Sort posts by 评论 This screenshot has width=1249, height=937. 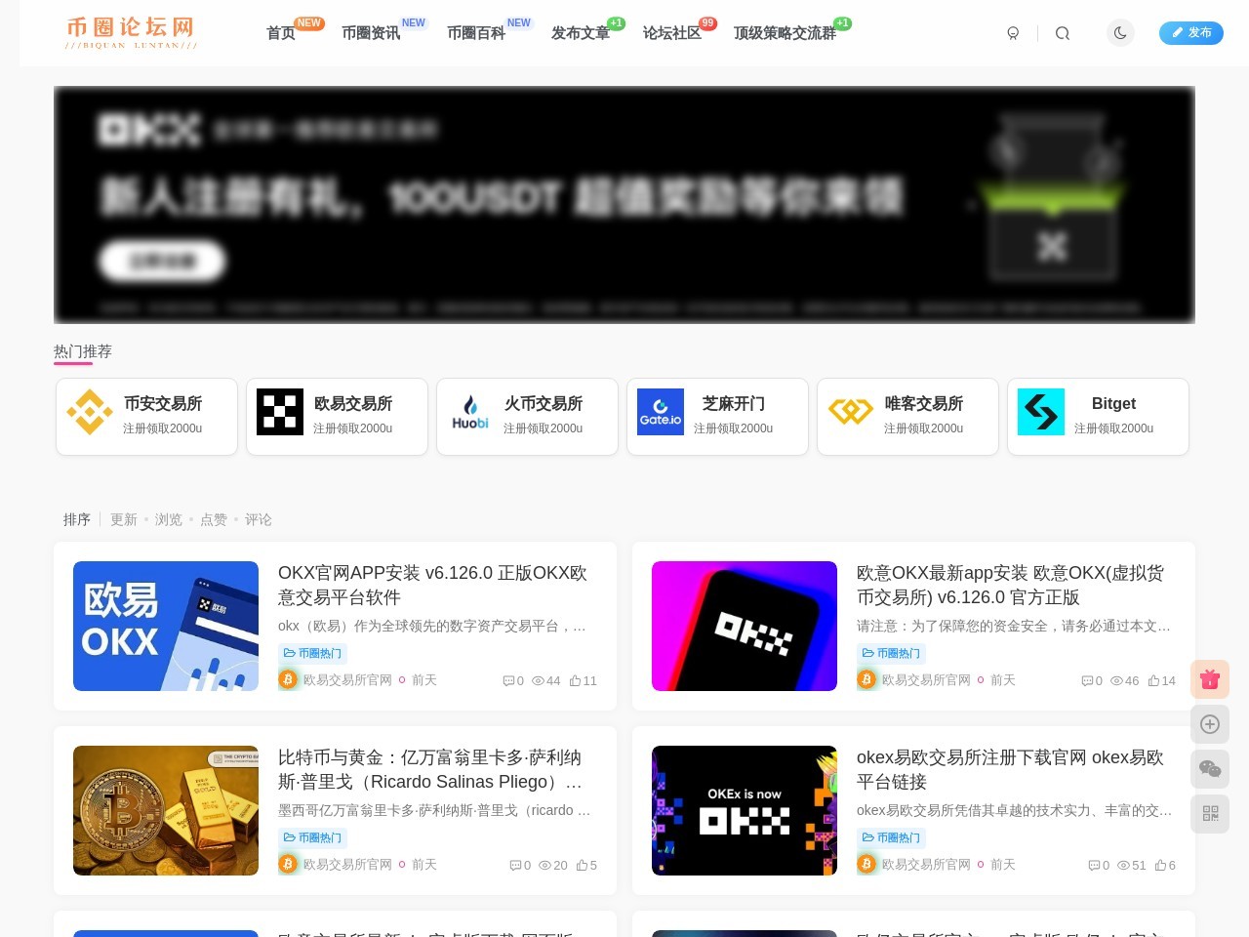(x=259, y=520)
